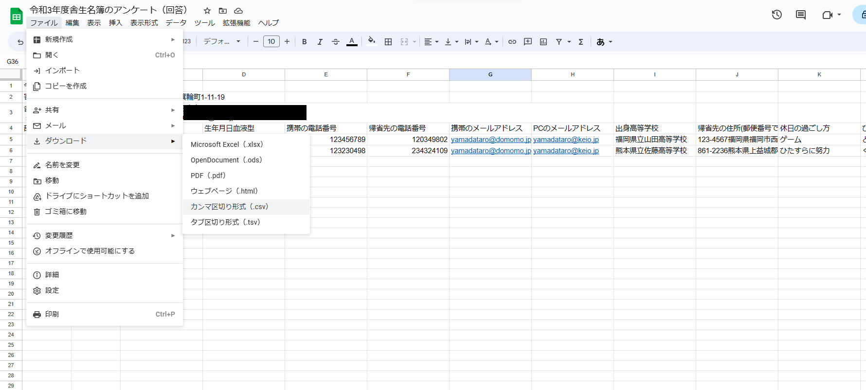Open the 拡張機能 menu
866x390 pixels.
point(236,23)
